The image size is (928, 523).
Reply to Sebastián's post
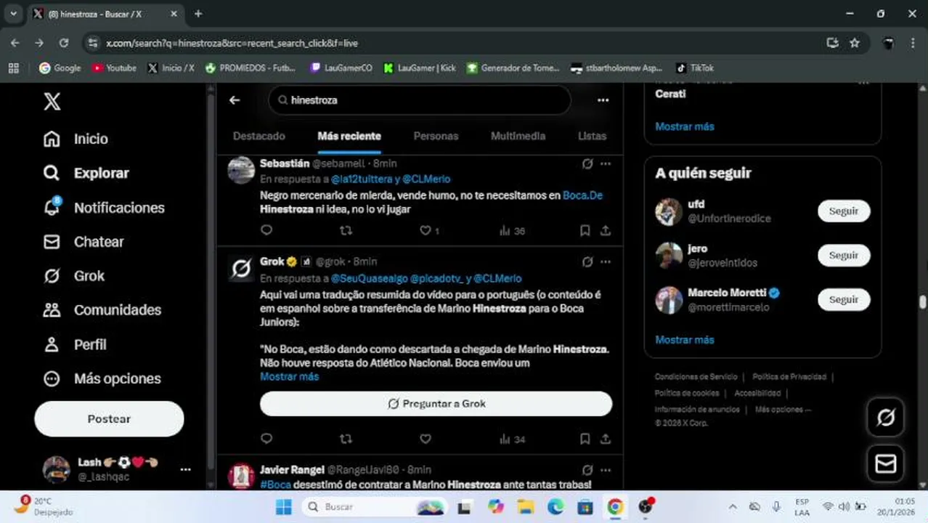266,230
